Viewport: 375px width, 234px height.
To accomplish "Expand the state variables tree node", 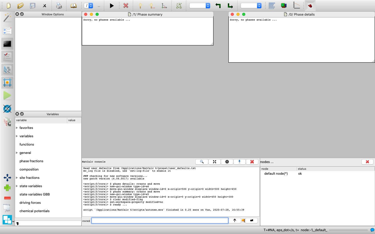I will (17, 186).
